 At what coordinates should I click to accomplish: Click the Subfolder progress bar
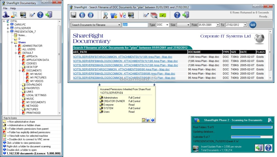click(252, 137)
